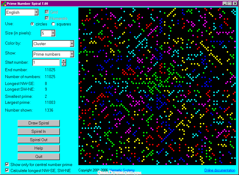The width and height of the screenshot is (239, 175).
Task: Click the Longest NW-SE value 8
Action: point(46,83)
